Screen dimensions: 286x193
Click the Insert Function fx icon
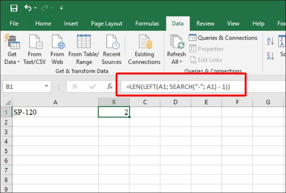tap(110, 86)
